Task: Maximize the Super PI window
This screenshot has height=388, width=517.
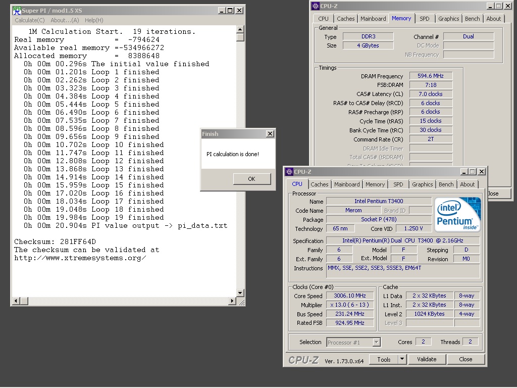Action: click(x=230, y=11)
